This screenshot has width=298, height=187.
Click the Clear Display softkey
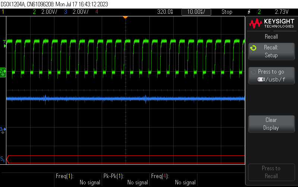(x=272, y=124)
